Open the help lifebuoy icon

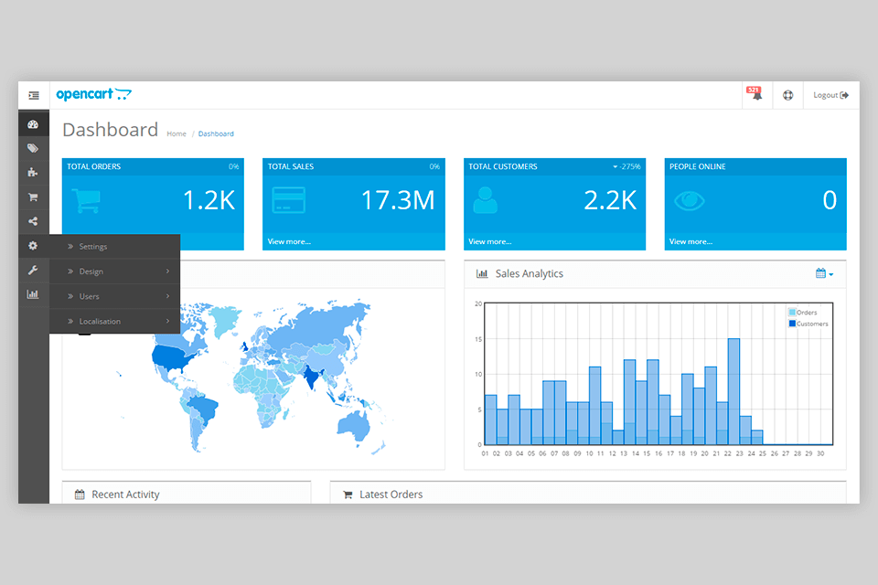pos(787,95)
